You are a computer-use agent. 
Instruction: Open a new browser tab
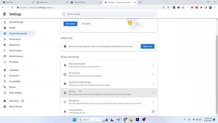click(x=140, y=2)
